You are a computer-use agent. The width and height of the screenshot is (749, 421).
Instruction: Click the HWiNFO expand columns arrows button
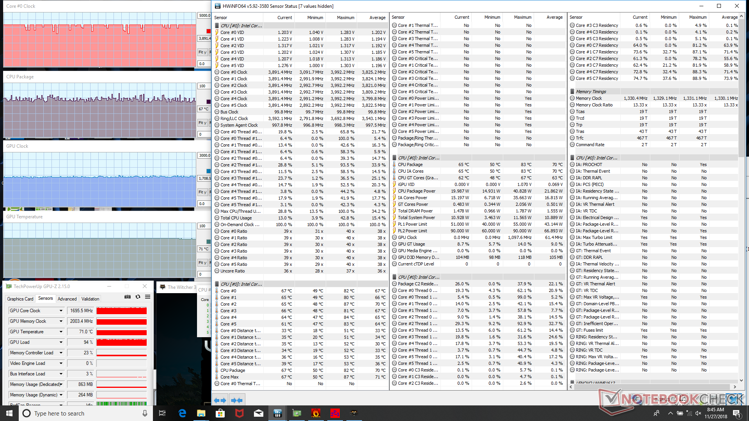[x=220, y=400]
